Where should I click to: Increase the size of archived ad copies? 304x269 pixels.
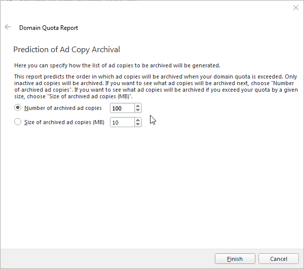(138, 120)
